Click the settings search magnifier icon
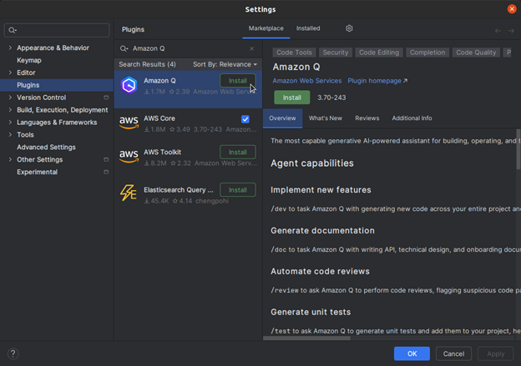 click(x=13, y=30)
